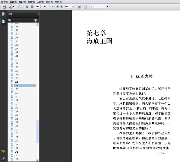Go to the previous page with the up arrow
180x162 pixels.
[27, 7]
